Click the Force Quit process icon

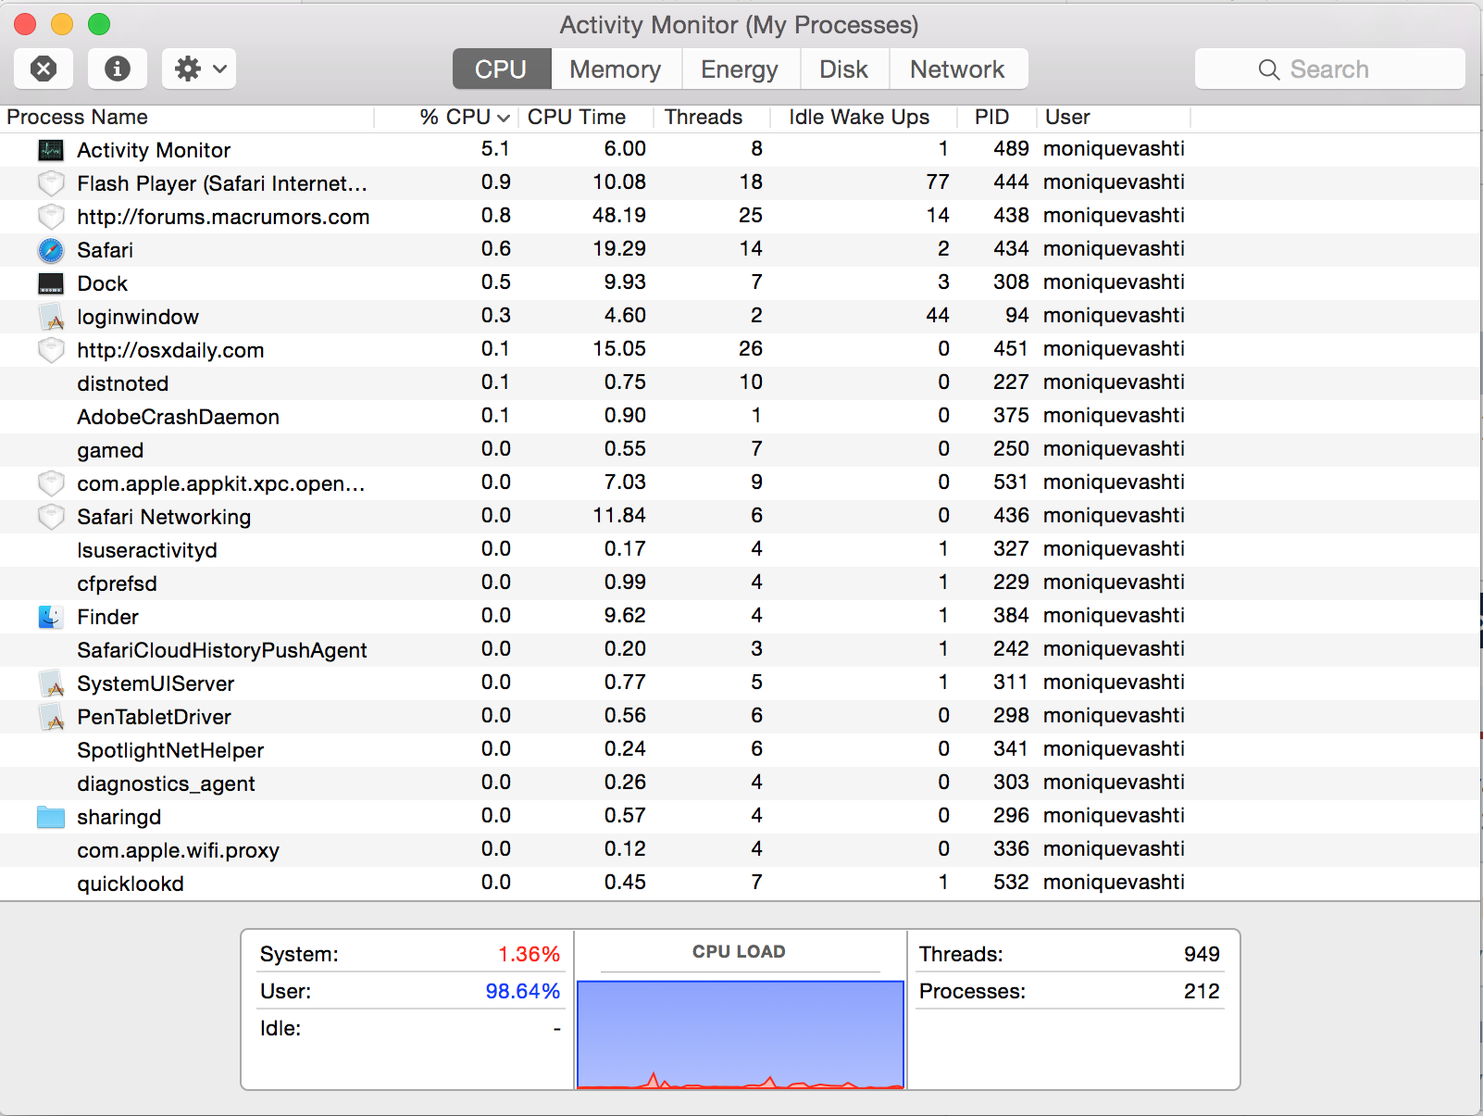[44, 69]
